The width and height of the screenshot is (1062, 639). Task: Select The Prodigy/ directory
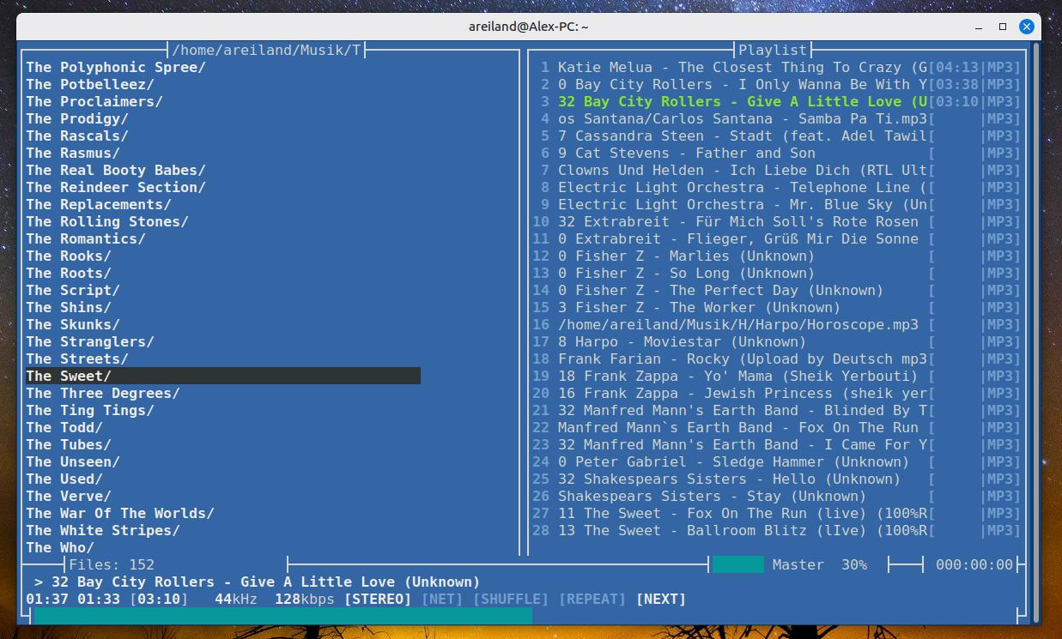[x=77, y=118]
